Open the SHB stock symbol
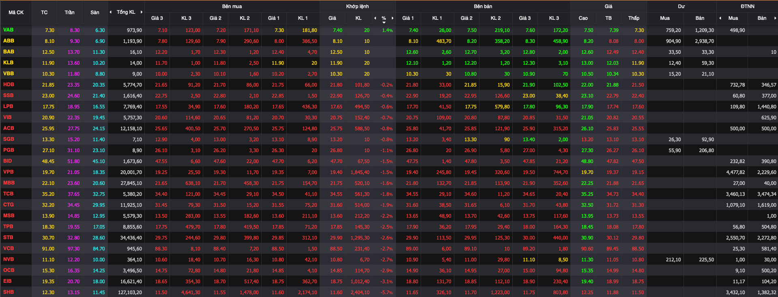Viewport: 778px width, 297px height. [9, 292]
